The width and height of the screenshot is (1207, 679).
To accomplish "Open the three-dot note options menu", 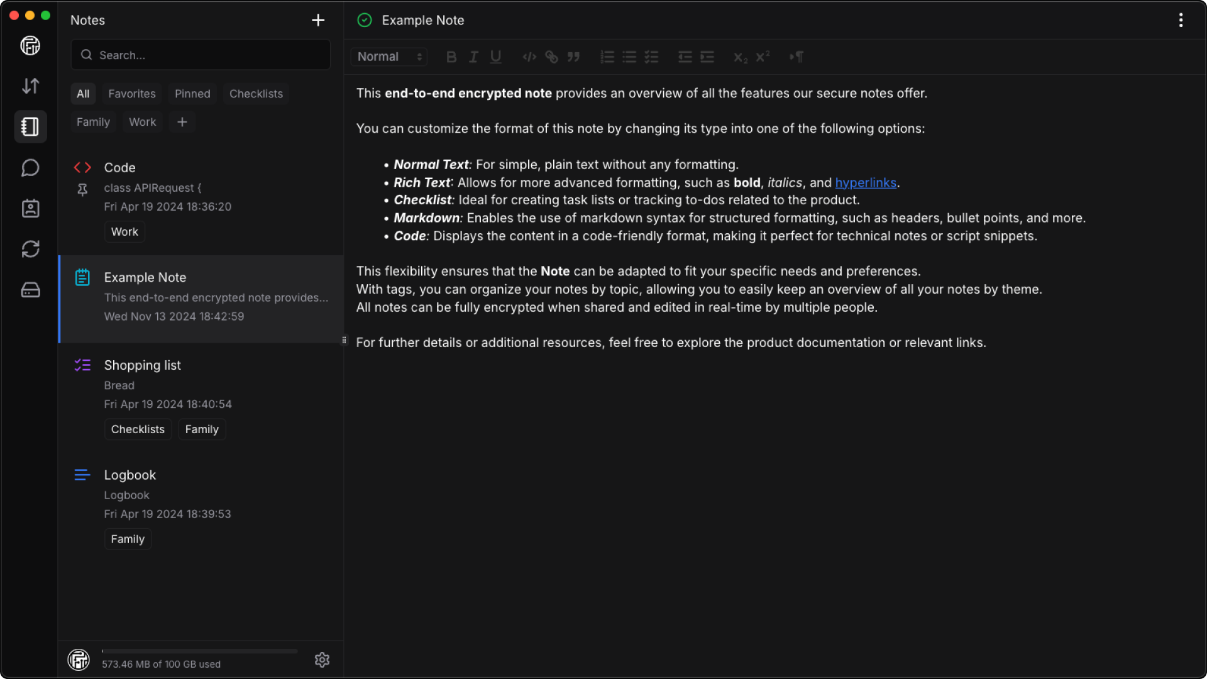I will pos(1181,20).
